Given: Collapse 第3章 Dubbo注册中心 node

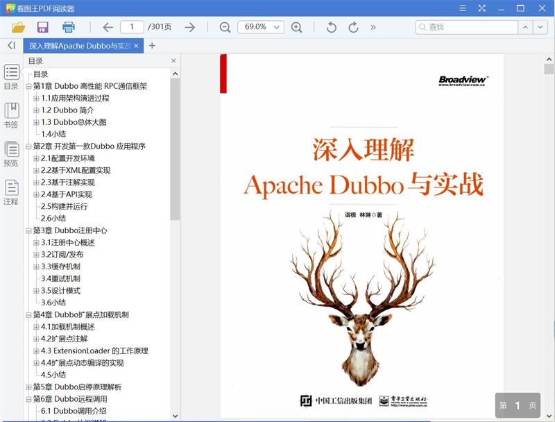Looking at the screenshot, I should tap(28, 231).
